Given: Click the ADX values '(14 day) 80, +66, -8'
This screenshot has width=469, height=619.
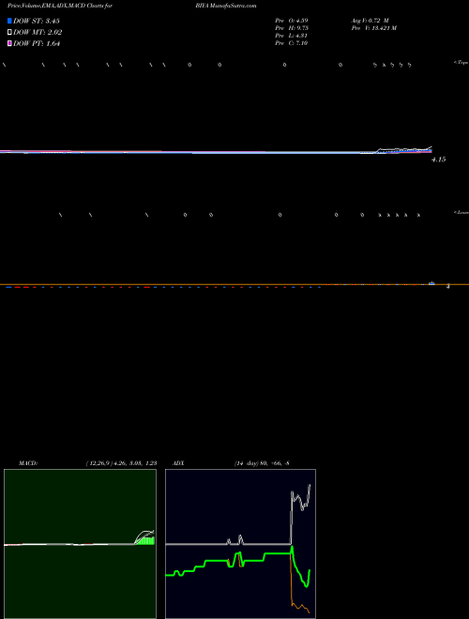Looking at the screenshot, I should (262, 463).
